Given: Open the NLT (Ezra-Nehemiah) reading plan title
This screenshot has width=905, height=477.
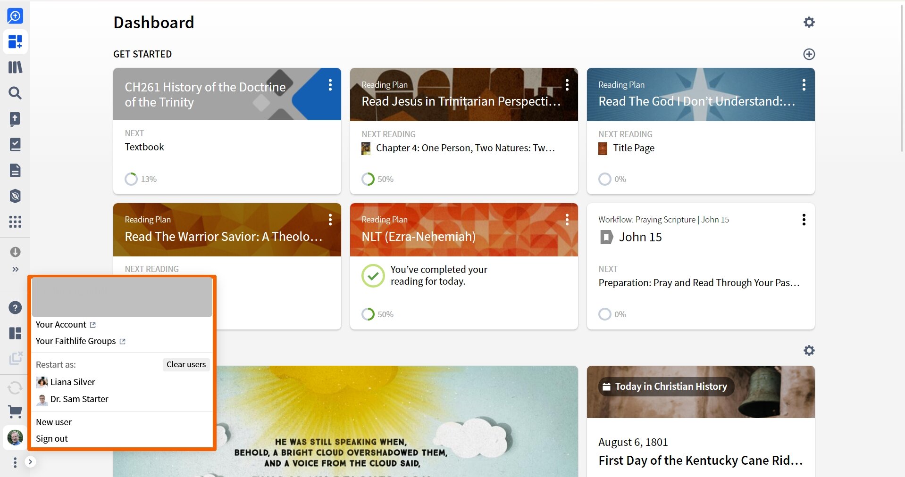Looking at the screenshot, I should point(419,237).
